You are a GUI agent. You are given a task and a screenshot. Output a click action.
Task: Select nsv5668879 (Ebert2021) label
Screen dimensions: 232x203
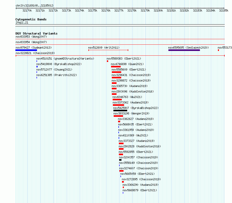tap(140, 190)
